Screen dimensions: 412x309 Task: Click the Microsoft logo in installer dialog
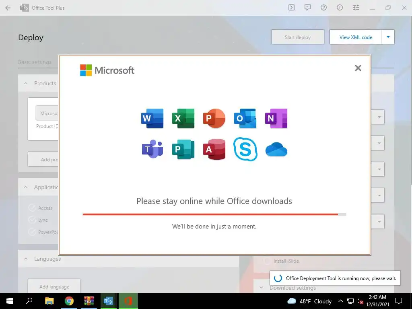[107, 70]
